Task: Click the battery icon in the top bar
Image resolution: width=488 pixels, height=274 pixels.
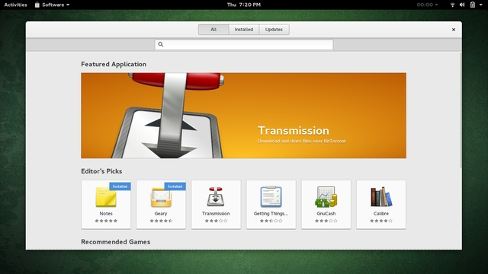Action: click(473, 5)
